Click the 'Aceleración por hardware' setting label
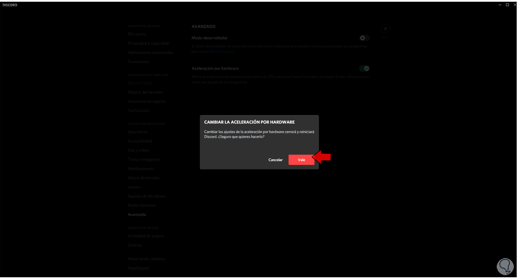The width and height of the screenshot is (517, 279). 215,69
